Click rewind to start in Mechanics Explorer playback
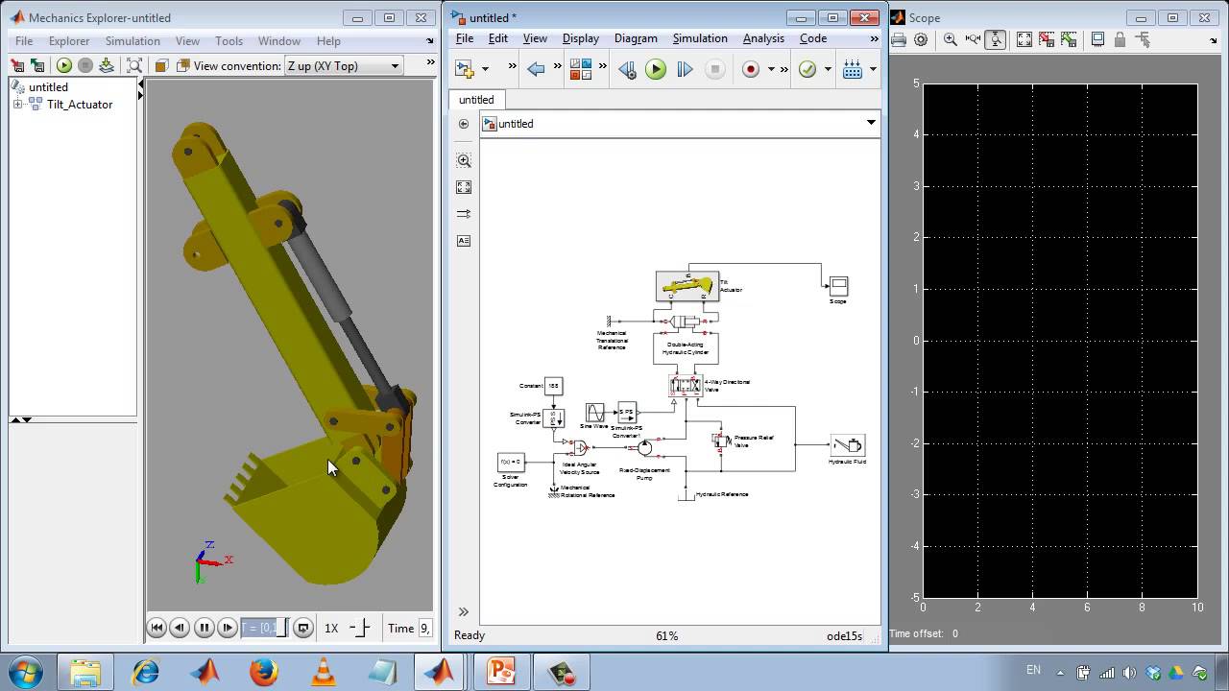This screenshot has width=1229, height=691. (x=157, y=628)
